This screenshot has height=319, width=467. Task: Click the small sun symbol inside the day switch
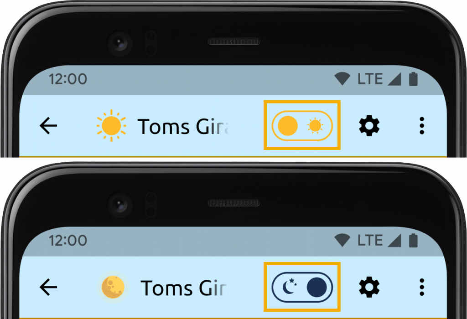tap(315, 126)
